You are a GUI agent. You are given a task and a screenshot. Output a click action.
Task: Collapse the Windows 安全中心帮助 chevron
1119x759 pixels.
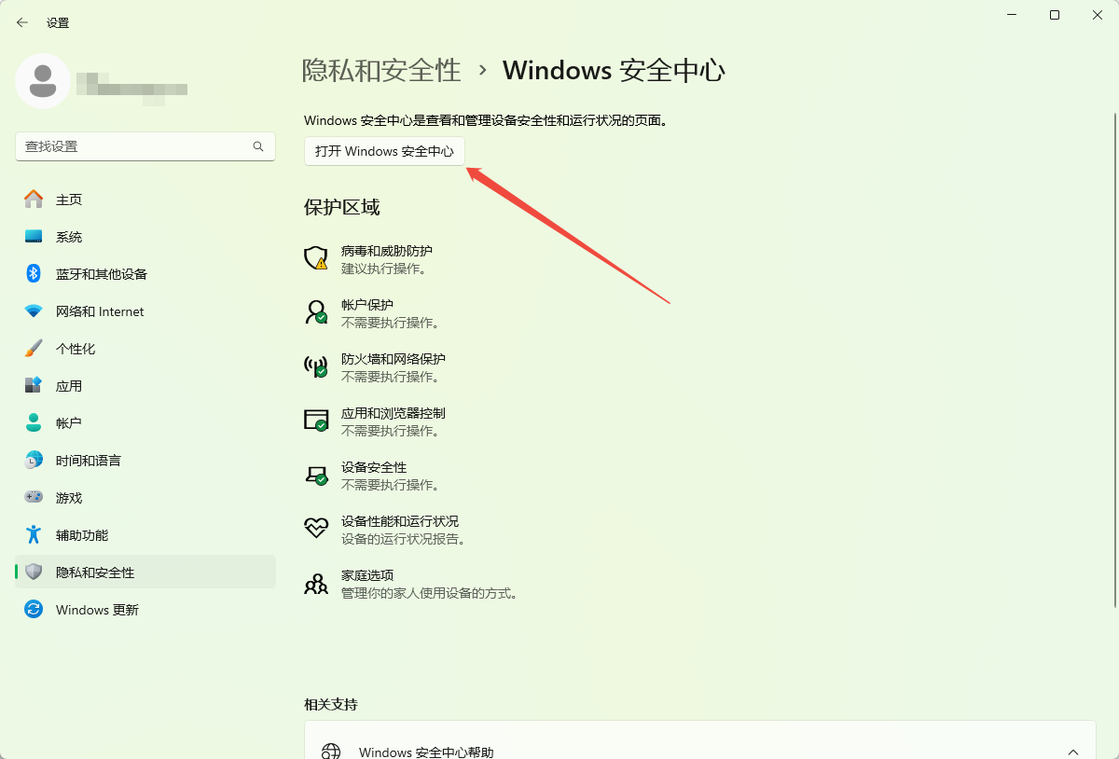pos(1073,752)
